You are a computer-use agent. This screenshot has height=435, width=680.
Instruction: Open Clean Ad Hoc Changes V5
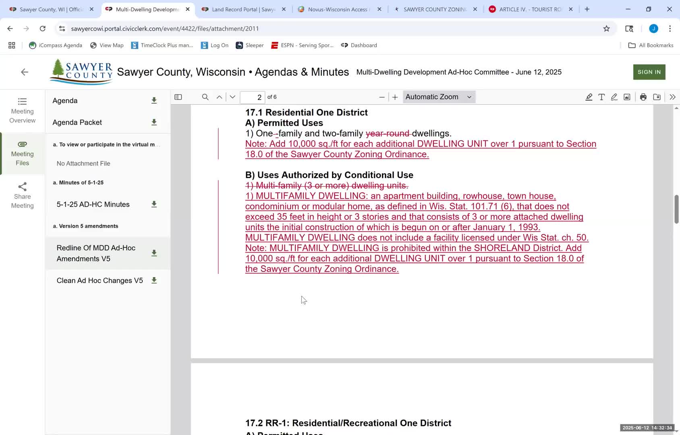pyautogui.click(x=100, y=281)
